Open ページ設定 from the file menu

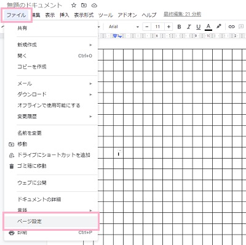[x=51, y=222]
